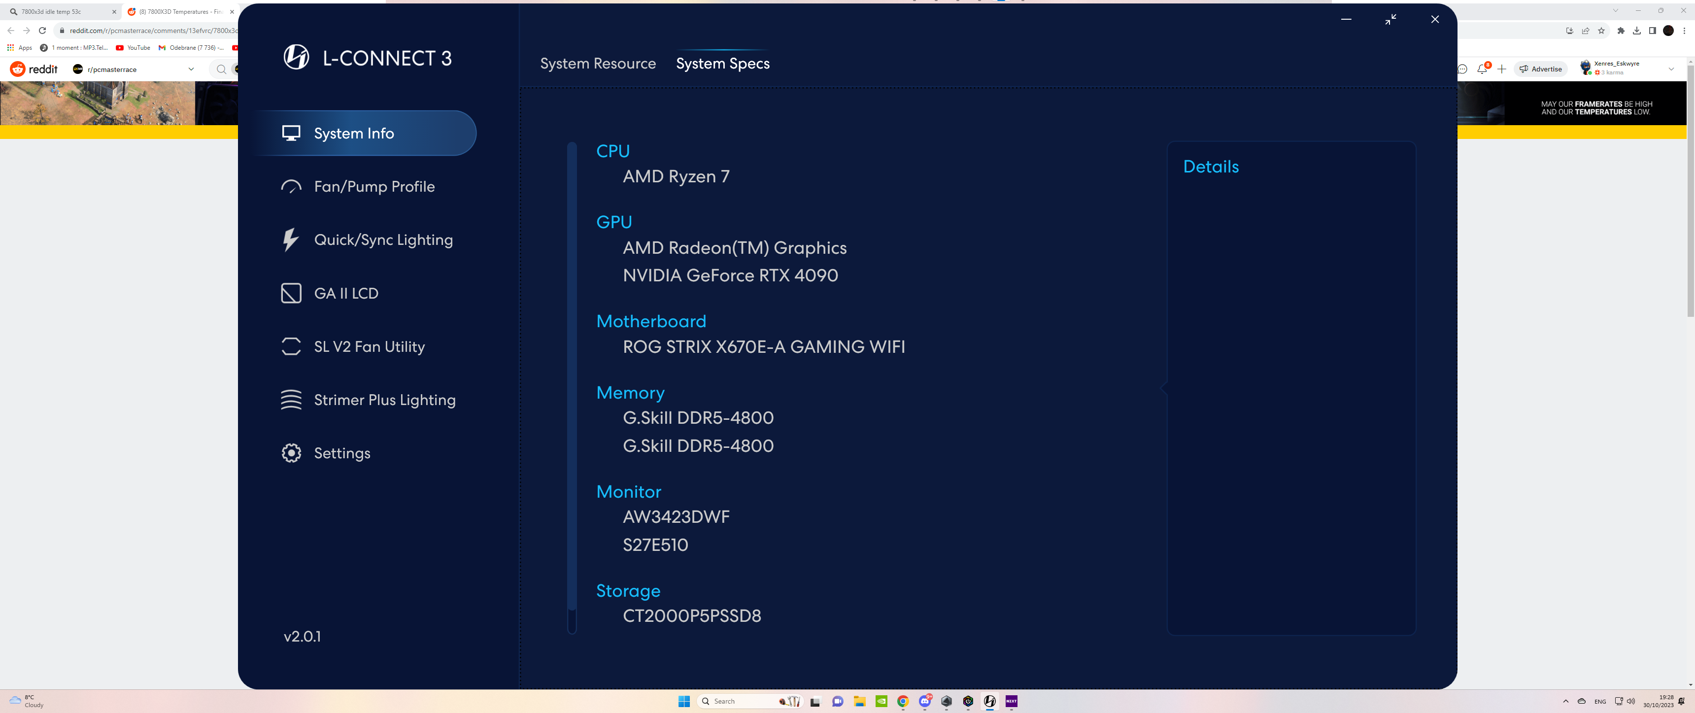The image size is (1695, 713).
Task: Click the reddit logo home link
Action: [34, 68]
